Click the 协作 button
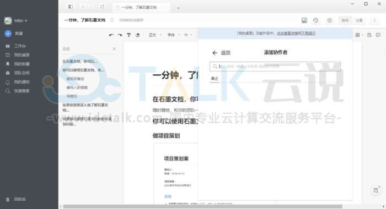Image resolution: width=386 pixels, height=209 pixels. [x=345, y=21]
